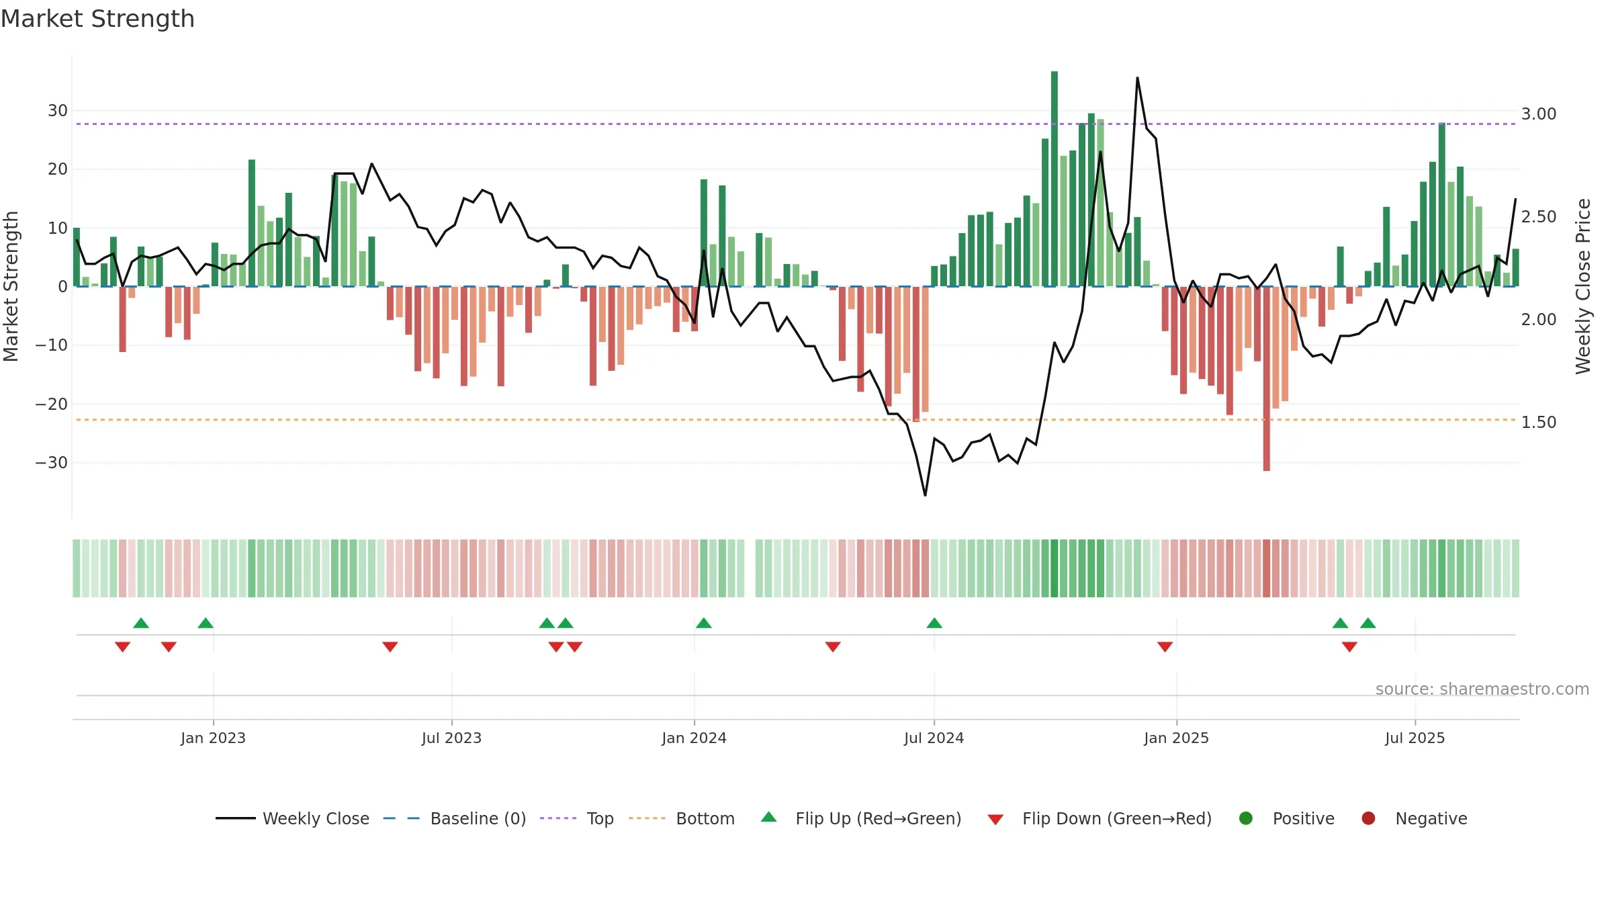Image resolution: width=1612 pixels, height=907 pixels.
Task: Toggle the Negative legend entry
Action: coord(1414,818)
